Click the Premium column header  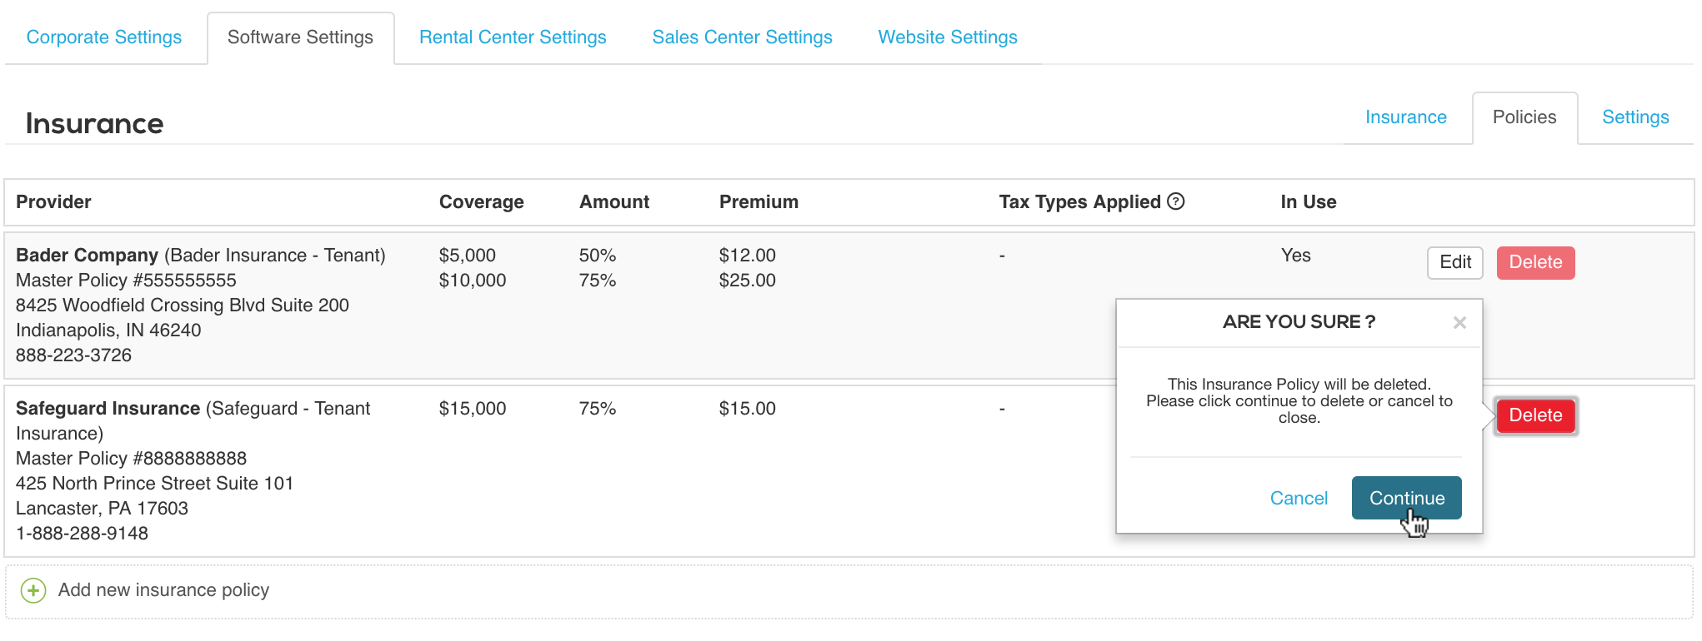point(758,201)
